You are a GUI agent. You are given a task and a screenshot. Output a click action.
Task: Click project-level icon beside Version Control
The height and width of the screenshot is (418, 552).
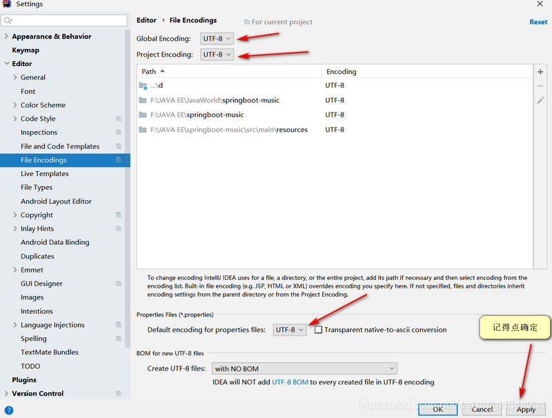(x=119, y=393)
